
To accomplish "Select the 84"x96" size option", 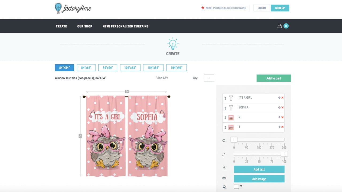I will [x=108, y=68].
